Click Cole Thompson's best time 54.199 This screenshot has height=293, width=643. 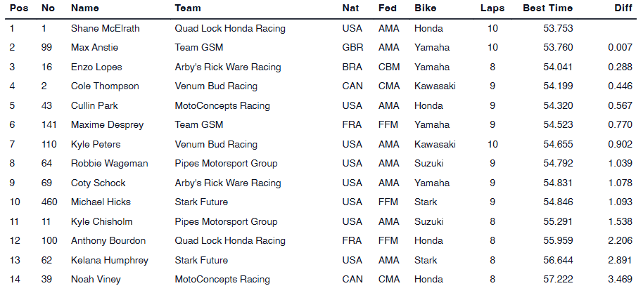558,86
